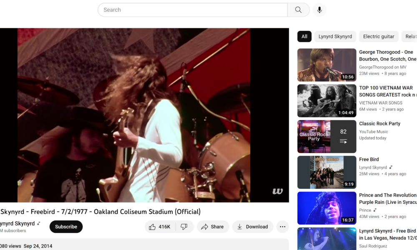Click the Updated today playlist text
The image size is (417, 250).
point(372,138)
